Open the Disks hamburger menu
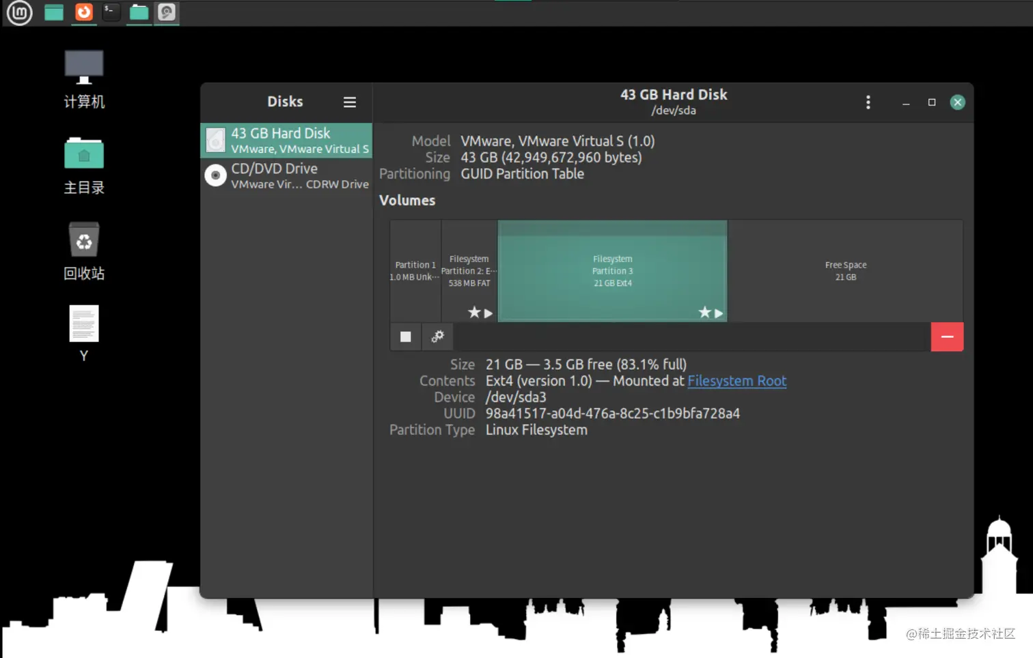 (x=349, y=102)
